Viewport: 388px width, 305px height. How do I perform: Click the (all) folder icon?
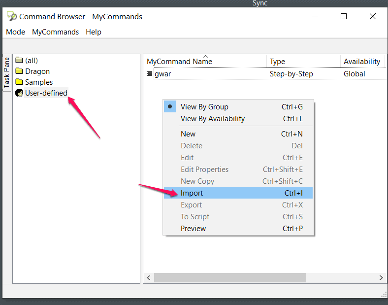pos(19,60)
